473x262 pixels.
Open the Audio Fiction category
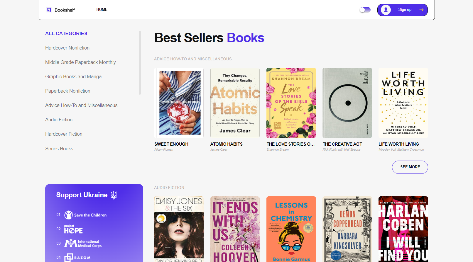tap(59, 120)
